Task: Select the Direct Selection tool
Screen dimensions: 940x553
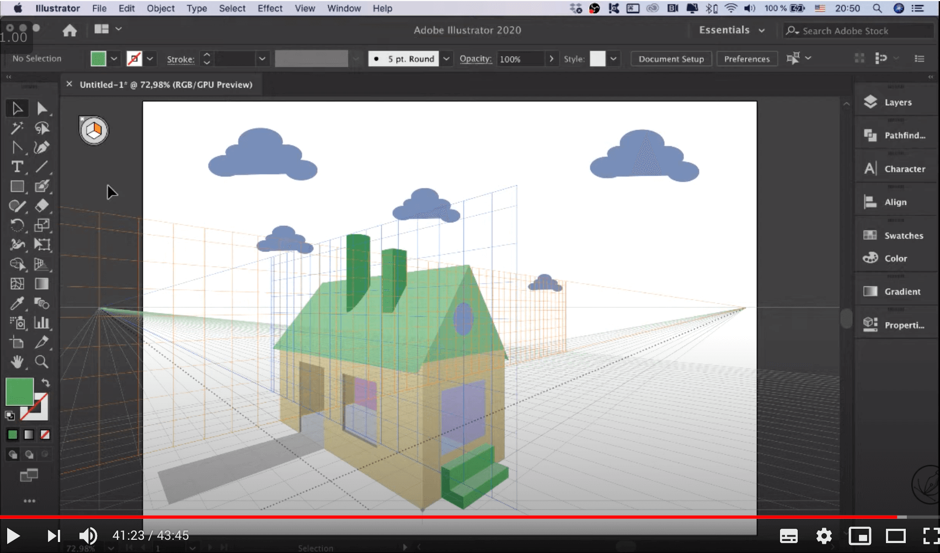Action: [42, 109]
